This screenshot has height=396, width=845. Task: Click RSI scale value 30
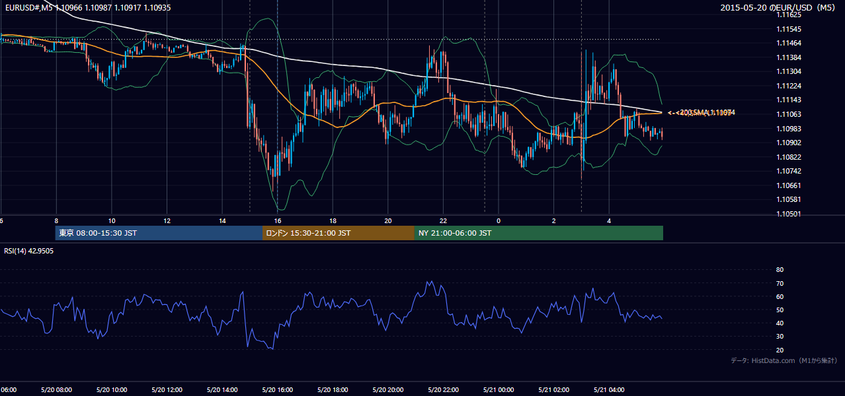(x=780, y=337)
